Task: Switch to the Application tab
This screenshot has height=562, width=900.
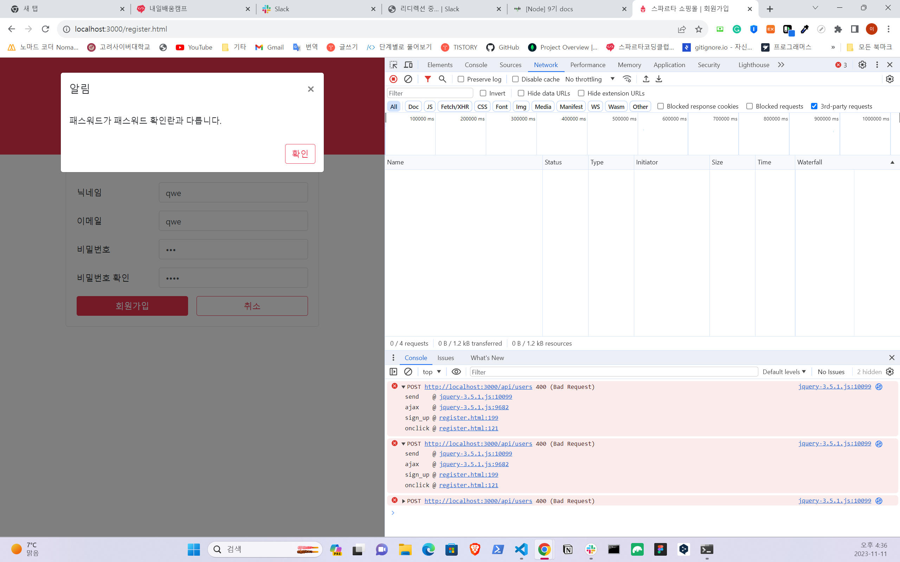Action: (669, 65)
